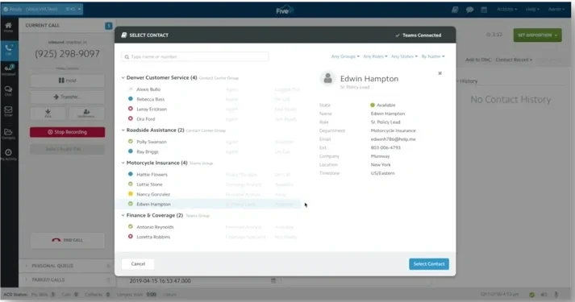This screenshot has height=302, width=575.
Task: Click the microphone icon in status bar
Action: pyautogui.click(x=556, y=294)
